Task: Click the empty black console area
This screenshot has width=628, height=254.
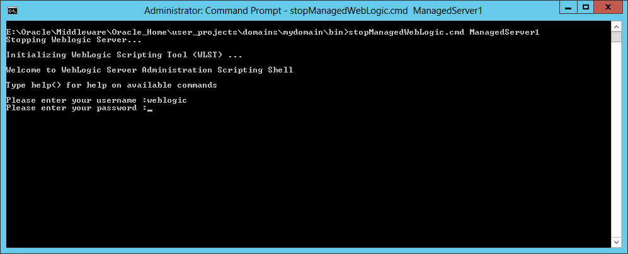Action: [315, 183]
